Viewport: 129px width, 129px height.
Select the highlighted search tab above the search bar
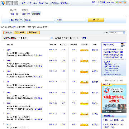36,14
